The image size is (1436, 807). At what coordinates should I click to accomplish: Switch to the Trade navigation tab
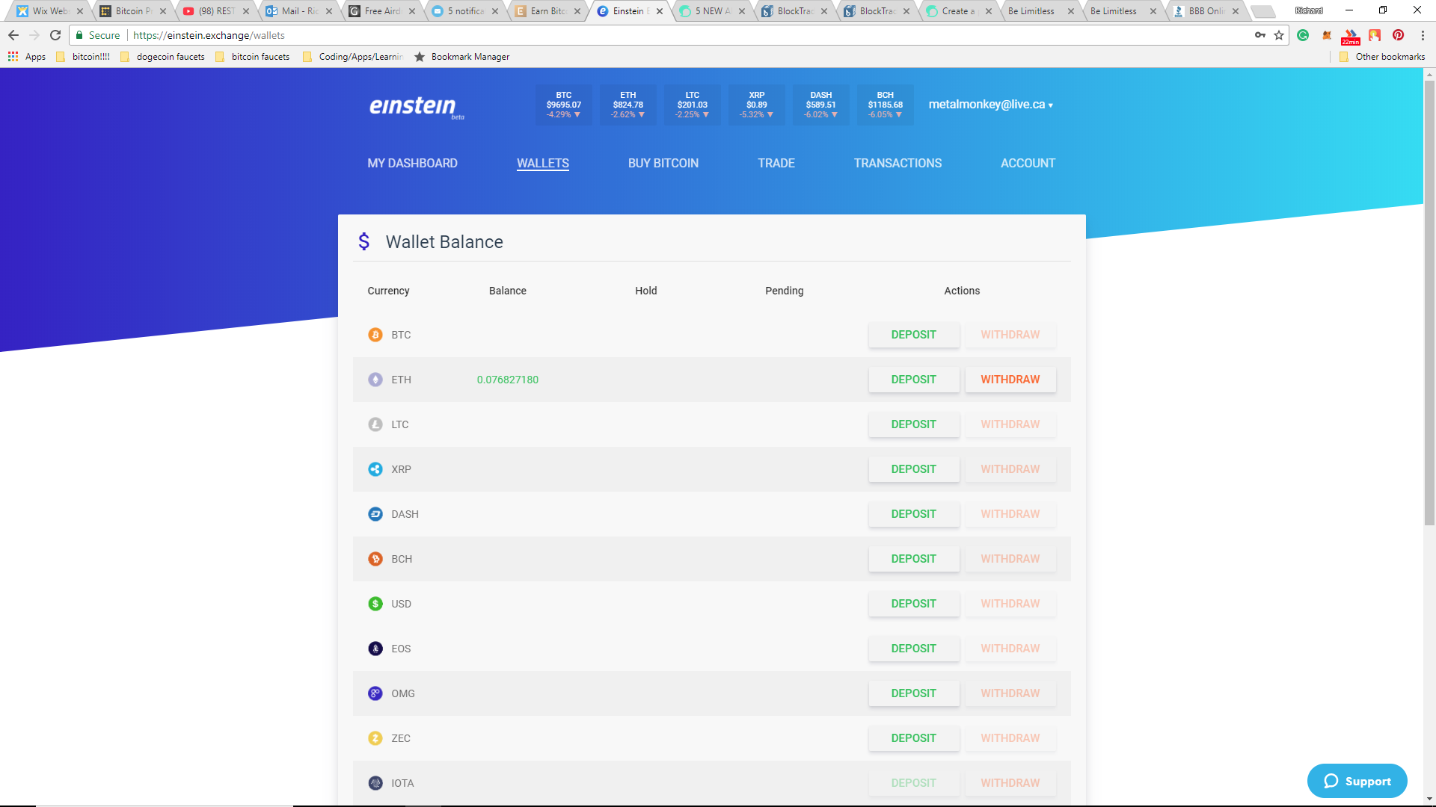click(776, 163)
